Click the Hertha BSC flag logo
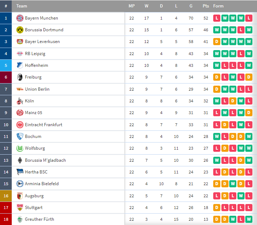Image resolution: width=257 pixels, height=225 pixels. click(20, 172)
